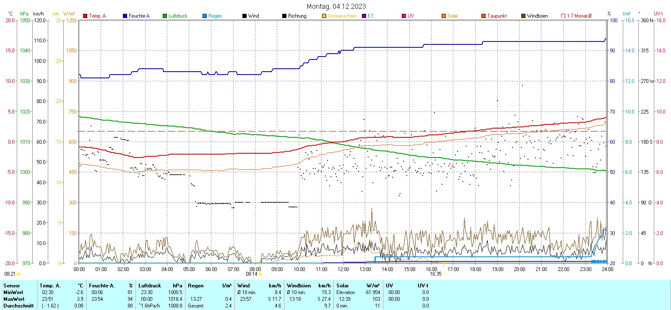This screenshot has height=310, width=671.
Task: Click the purple ET legend square
Action: click(x=364, y=16)
